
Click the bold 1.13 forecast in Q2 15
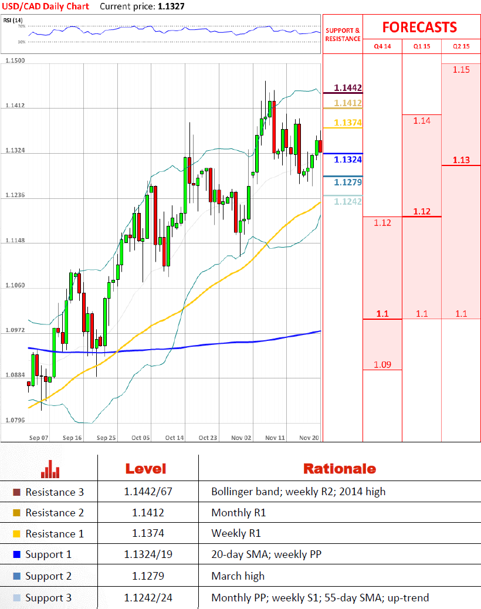coord(461,160)
